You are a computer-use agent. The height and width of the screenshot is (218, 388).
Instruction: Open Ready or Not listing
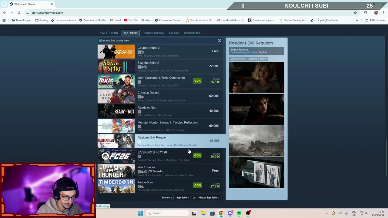pos(160,111)
